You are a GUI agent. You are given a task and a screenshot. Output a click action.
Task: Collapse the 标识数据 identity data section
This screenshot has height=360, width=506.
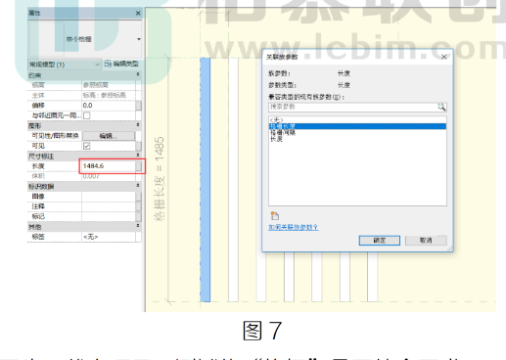pyautogui.click(x=138, y=186)
